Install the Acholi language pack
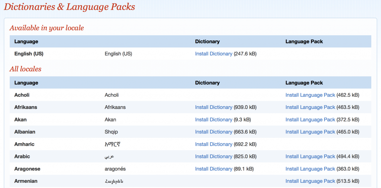This screenshot has height=188, width=381. 310,95
